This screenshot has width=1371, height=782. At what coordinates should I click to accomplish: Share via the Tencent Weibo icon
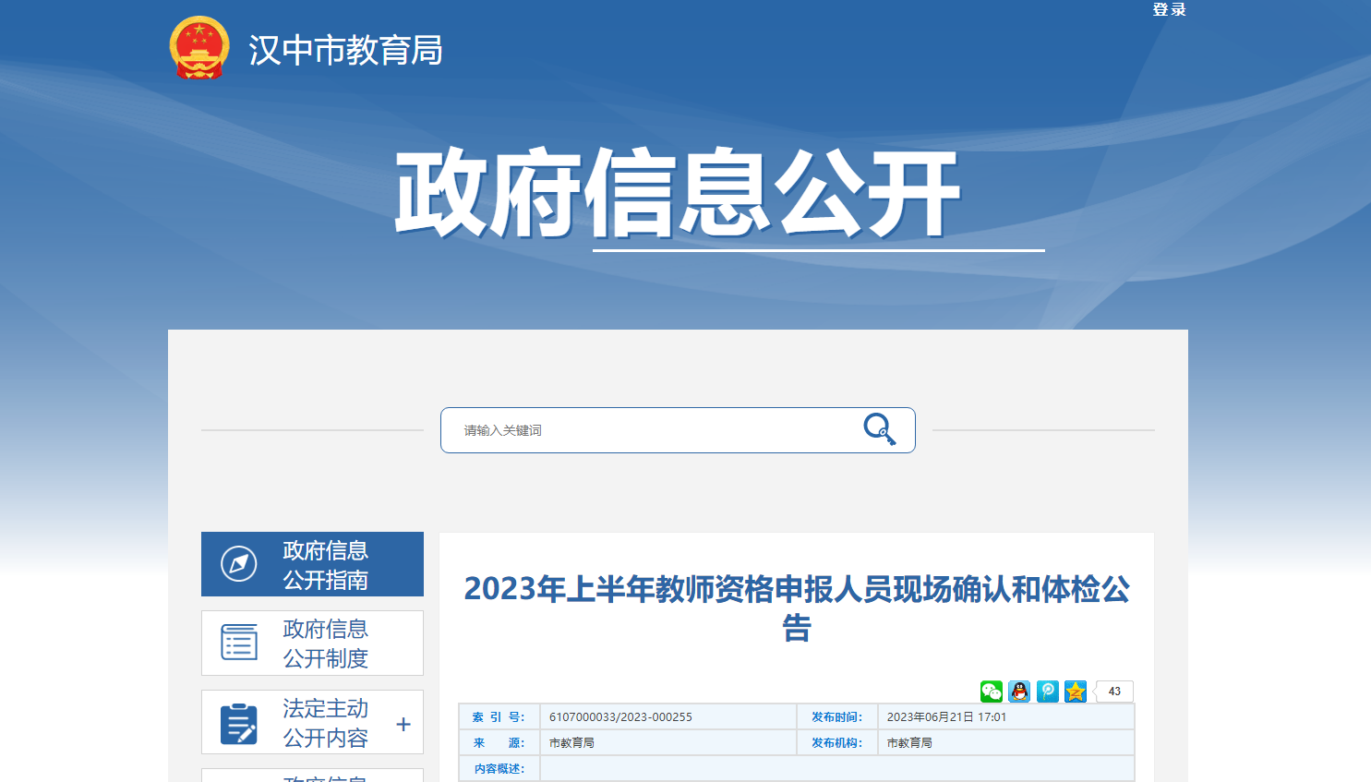click(x=1048, y=692)
